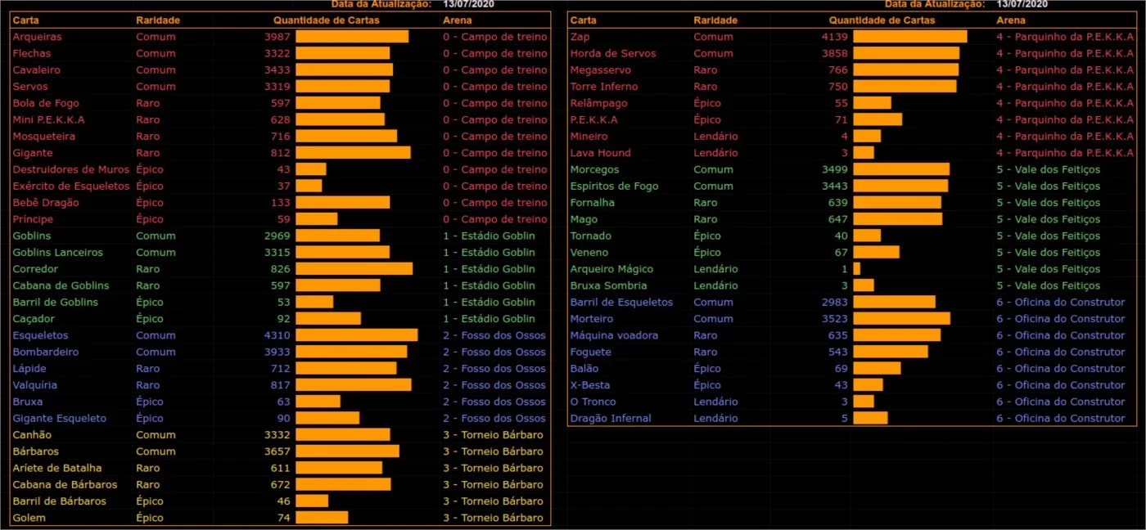Viewport: 1146px width, 530px height.
Task: Select the Mineiro card cell
Action: click(589, 137)
